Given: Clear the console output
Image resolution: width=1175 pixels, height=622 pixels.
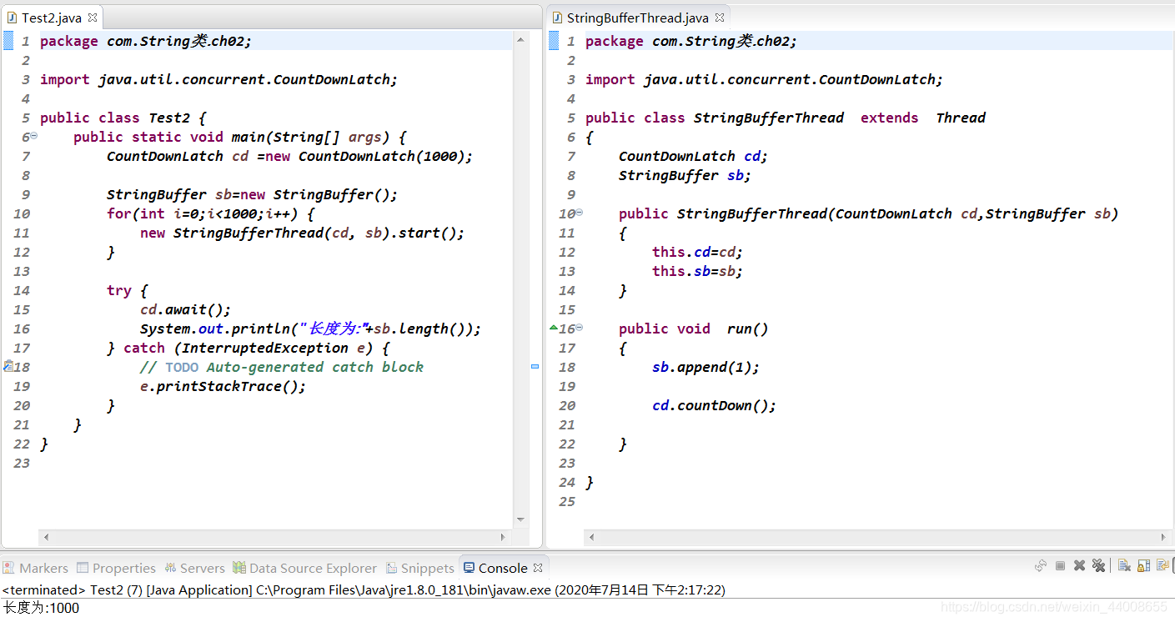Looking at the screenshot, I should tap(1124, 565).
